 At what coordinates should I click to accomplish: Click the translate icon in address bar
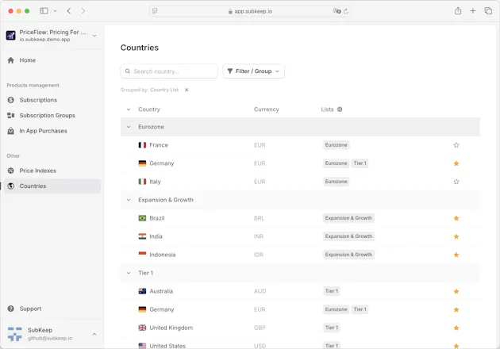pos(337,11)
